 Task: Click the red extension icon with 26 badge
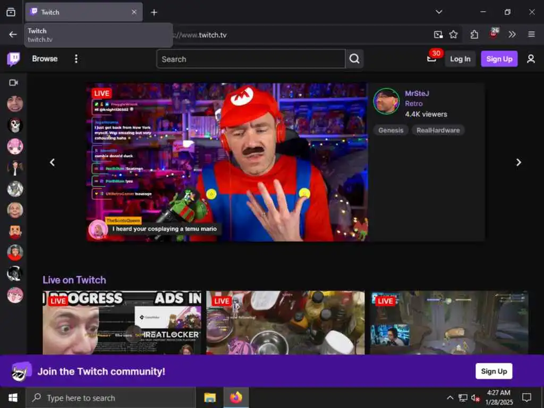click(494, 33)
